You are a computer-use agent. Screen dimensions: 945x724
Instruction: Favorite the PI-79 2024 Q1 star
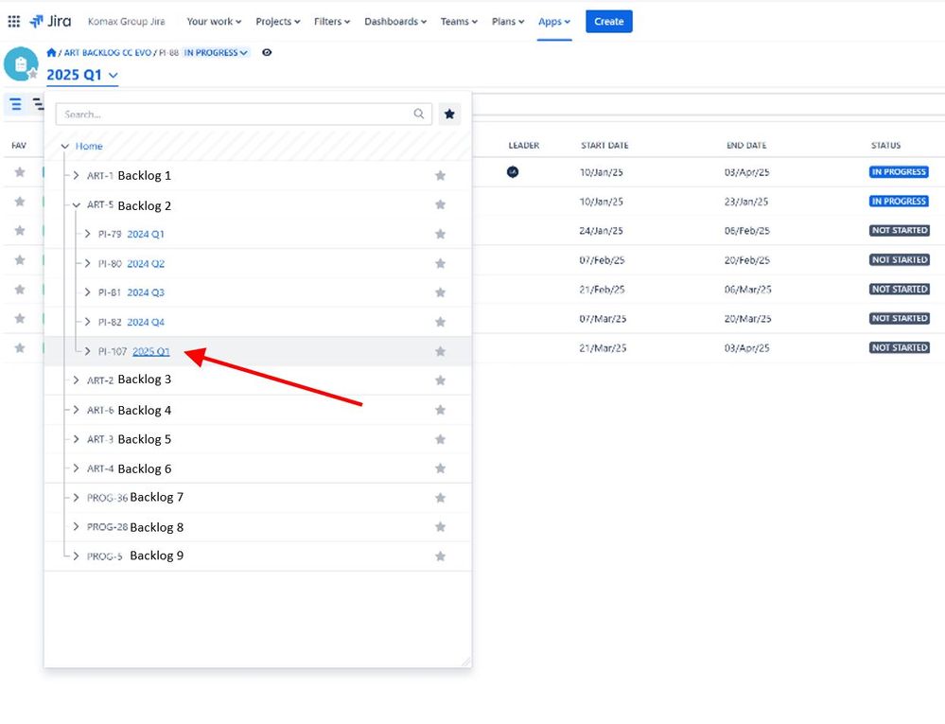pos(441,234)
